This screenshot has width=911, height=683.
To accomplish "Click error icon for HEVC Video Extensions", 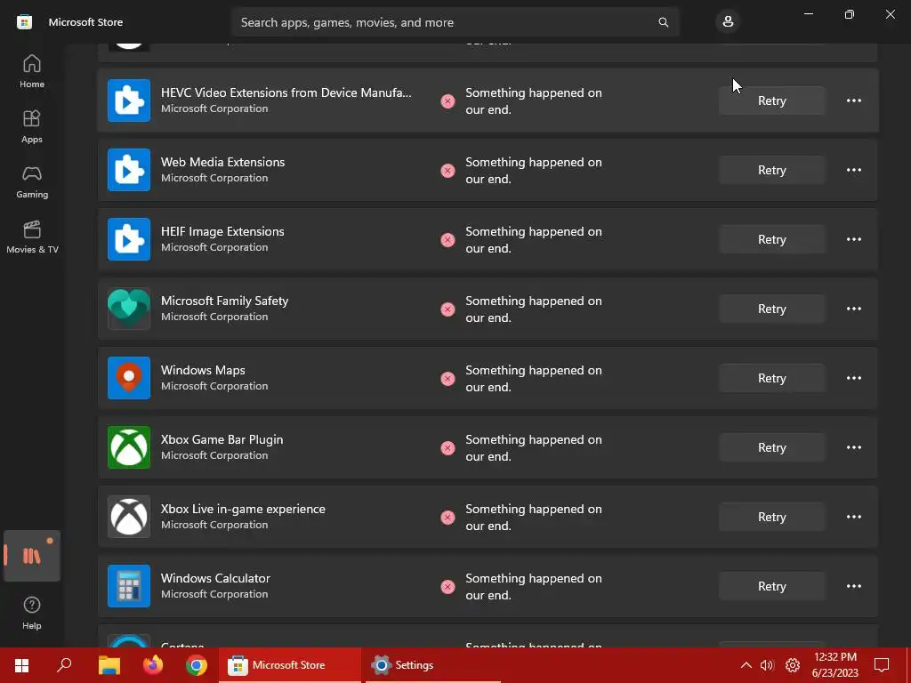I will (447, 101).
